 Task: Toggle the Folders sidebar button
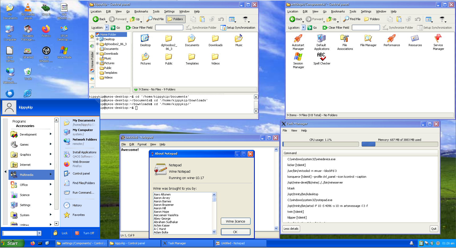coord(176,19)
